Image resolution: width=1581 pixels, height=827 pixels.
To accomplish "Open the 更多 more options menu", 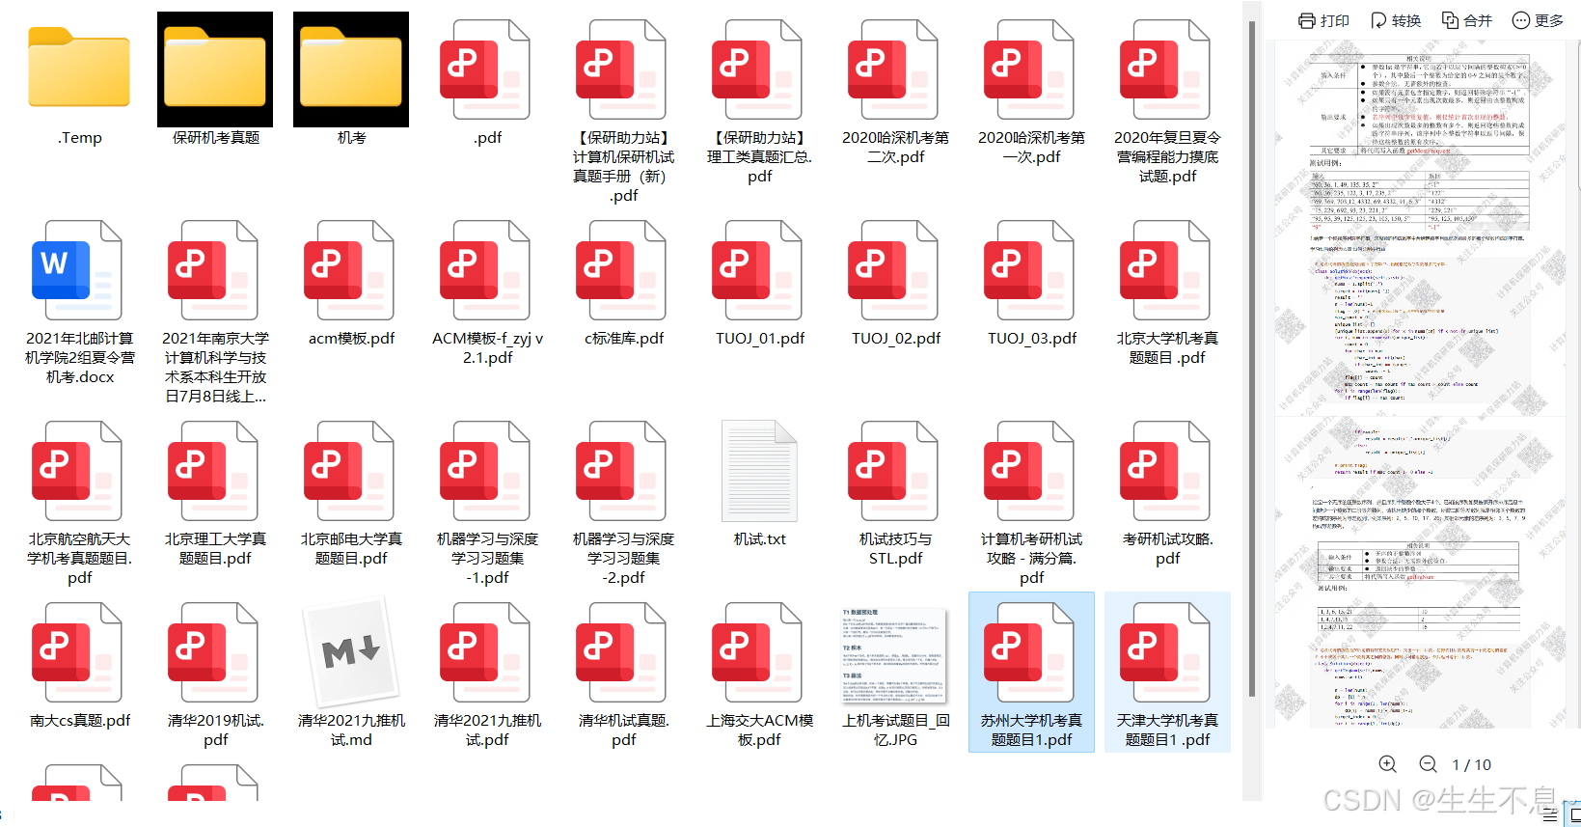I will [1538, 20].
